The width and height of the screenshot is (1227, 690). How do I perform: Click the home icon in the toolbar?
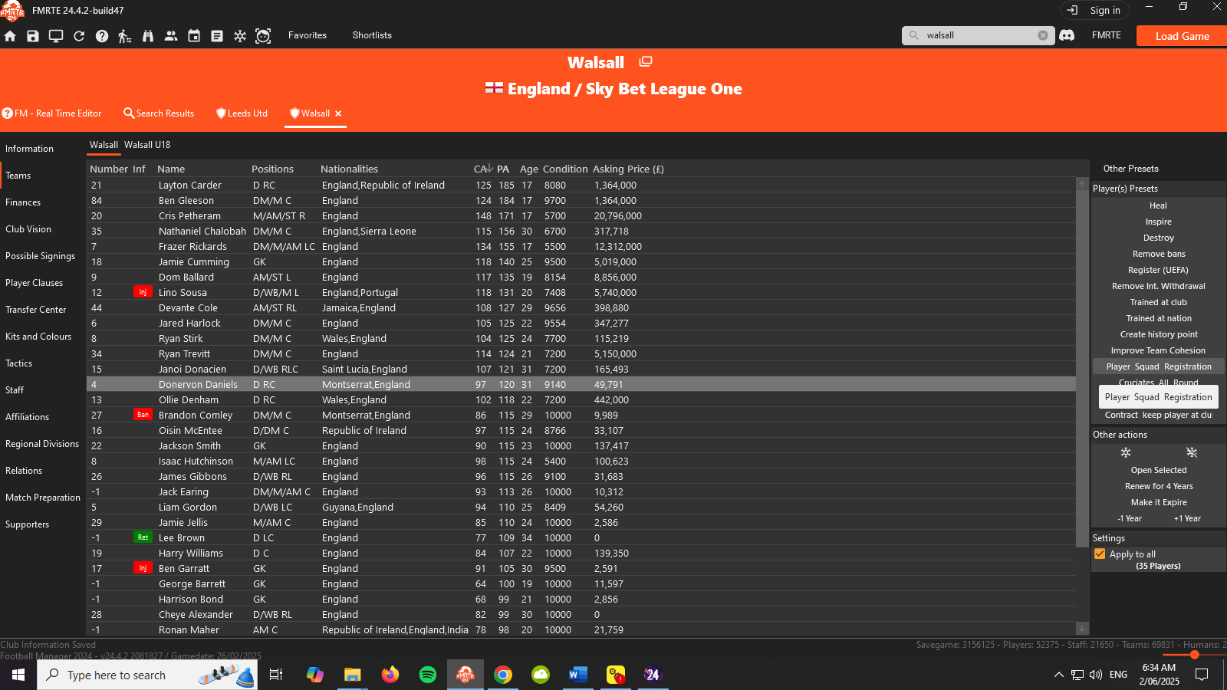10,36
